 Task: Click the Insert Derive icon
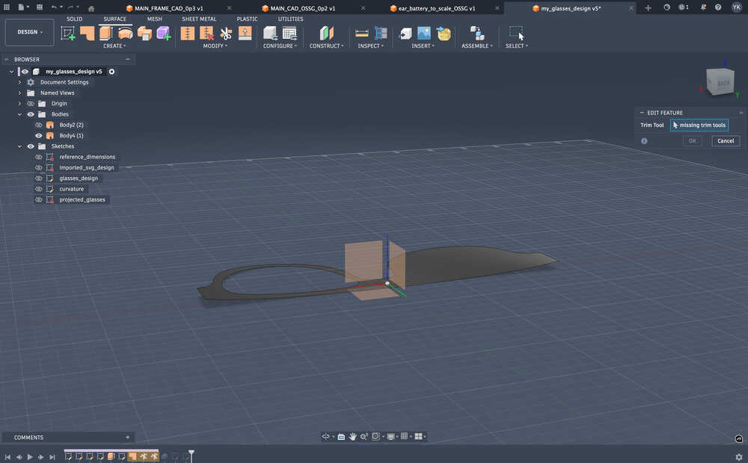(x=405, y=34)
